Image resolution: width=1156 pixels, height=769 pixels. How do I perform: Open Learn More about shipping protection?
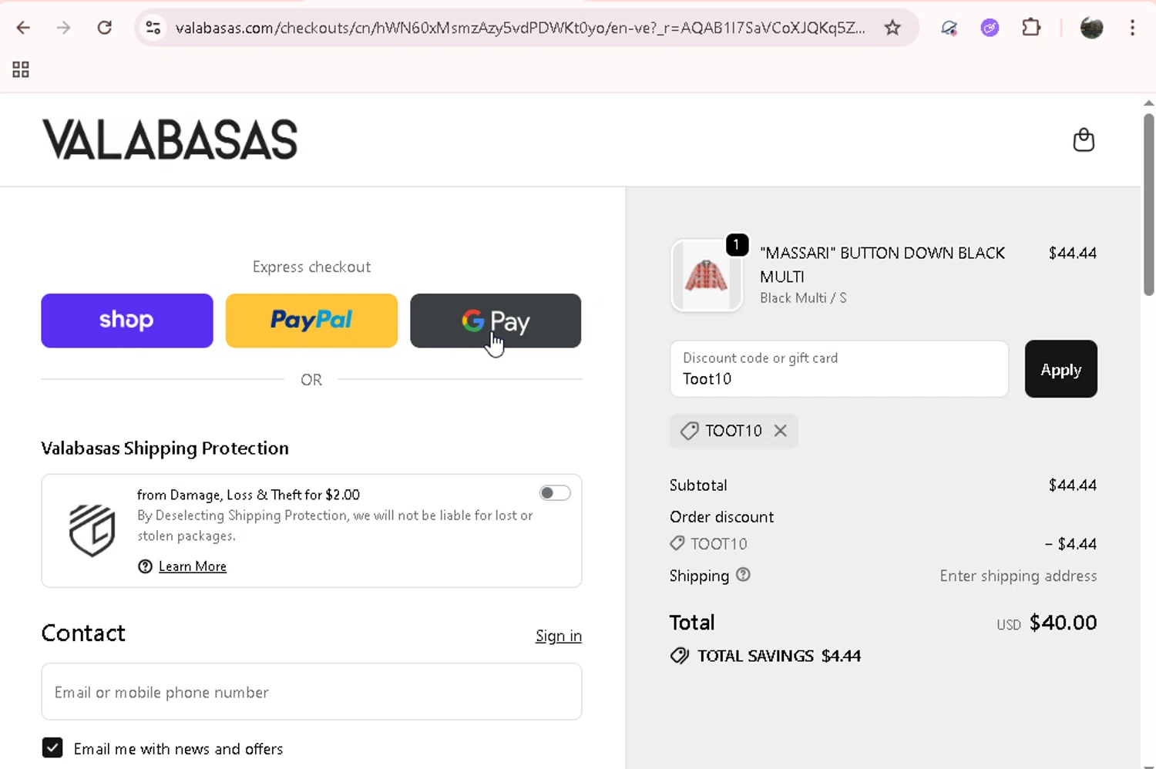[193, 566]
